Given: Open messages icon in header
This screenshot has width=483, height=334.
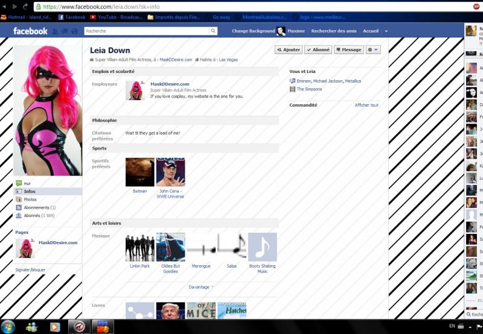Looking at the screenshot, I should [x=65, y=31].
